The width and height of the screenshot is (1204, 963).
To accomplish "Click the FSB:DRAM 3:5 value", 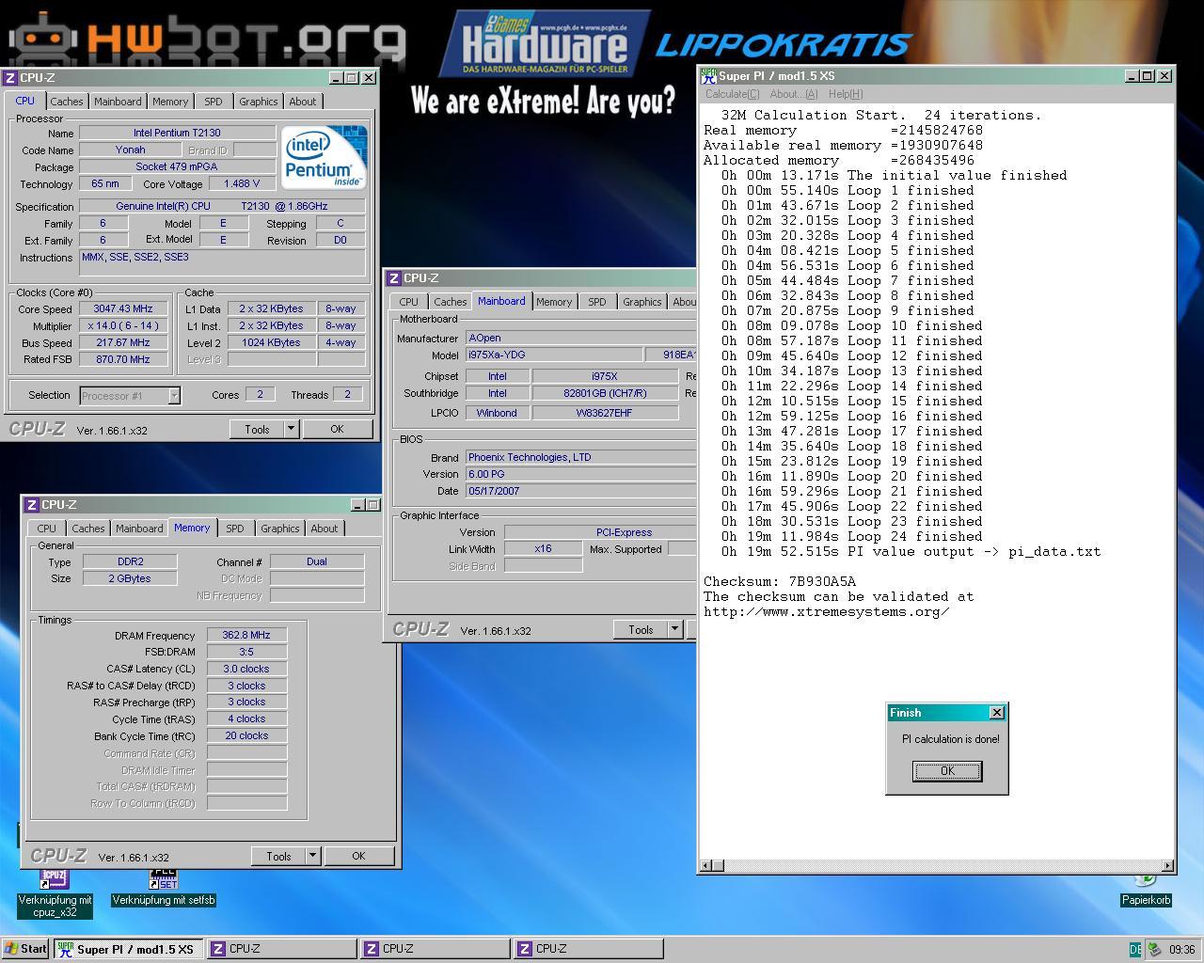I will point(246,652).
